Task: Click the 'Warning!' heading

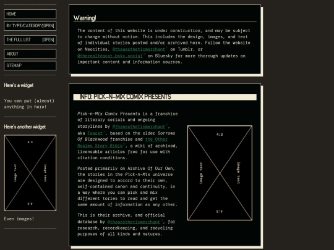Action: pyautogui.click(x=85, y=18)
